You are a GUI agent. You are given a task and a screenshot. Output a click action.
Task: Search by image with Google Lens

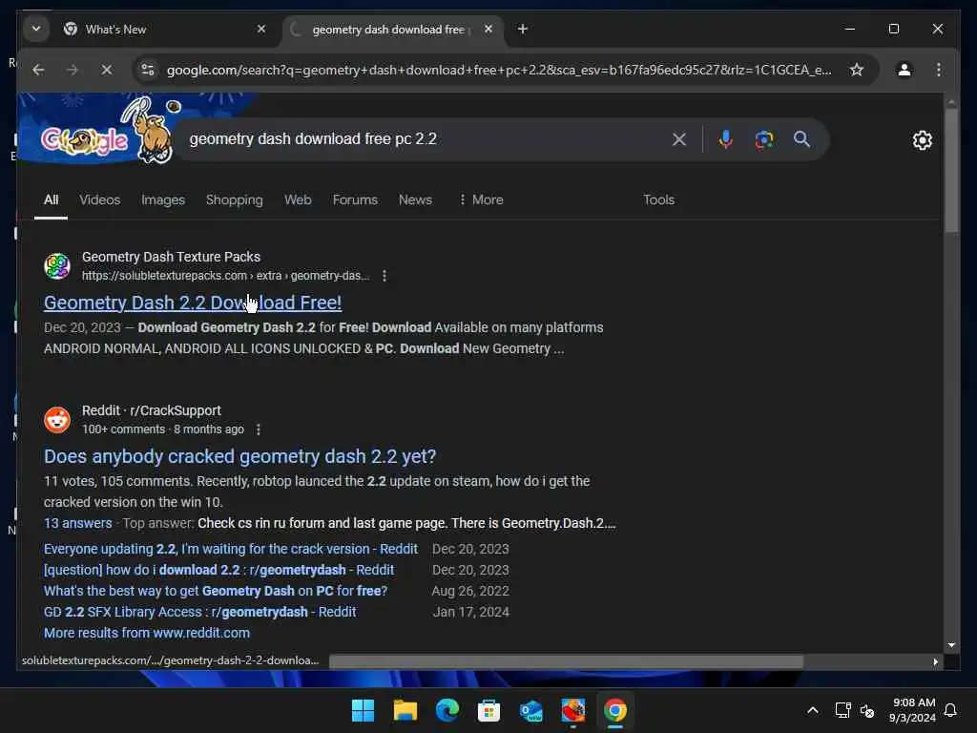764,139
